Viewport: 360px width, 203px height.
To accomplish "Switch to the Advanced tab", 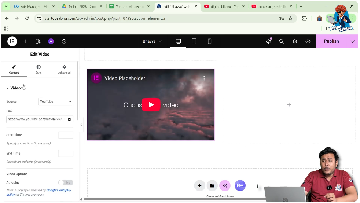I will click(64, 70).
